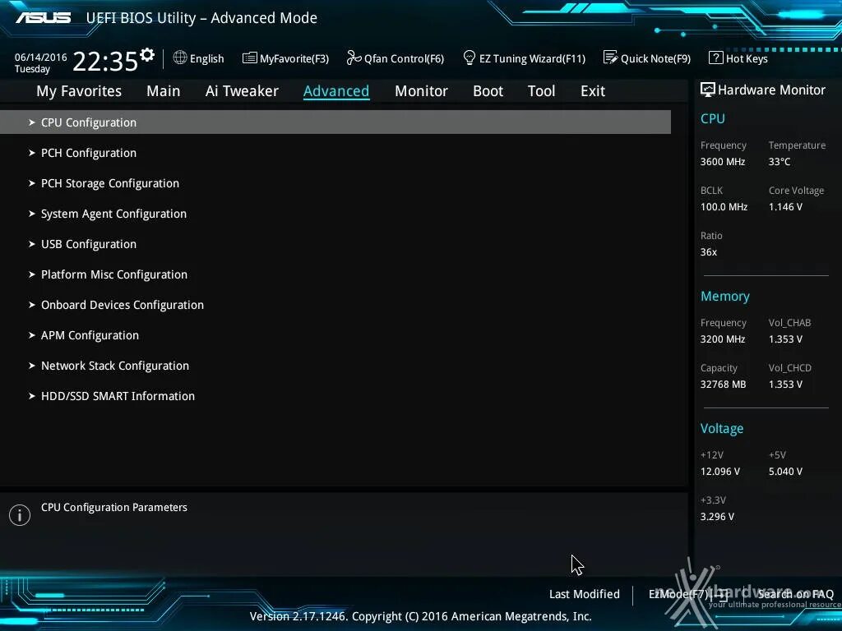This screenshot has height=631, width=842.
Task: Click Core Voltage value 1.146 V
Action: pyautogui.click(x=785, y=206)
